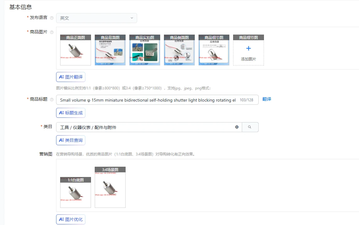
Task: Open the 发布语言 dropdown showing 英文
Action: coord(96,18)
